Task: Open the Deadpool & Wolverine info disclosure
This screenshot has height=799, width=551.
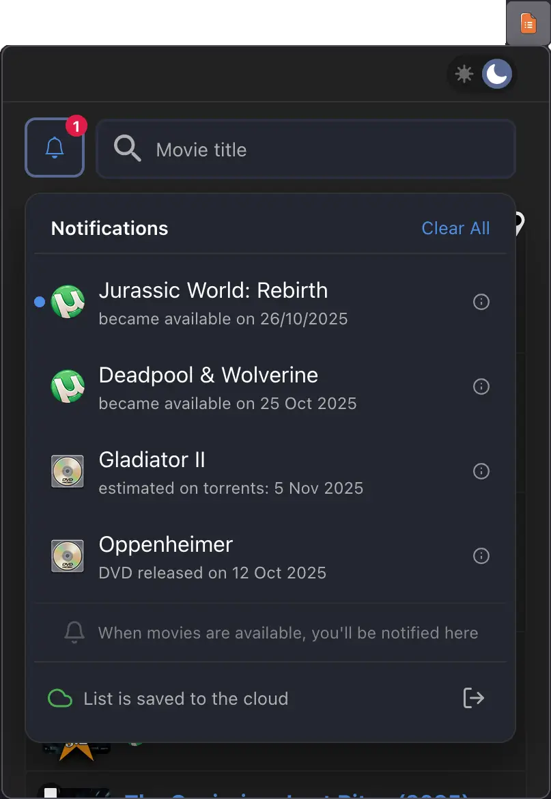Action: tap(481, 386)
